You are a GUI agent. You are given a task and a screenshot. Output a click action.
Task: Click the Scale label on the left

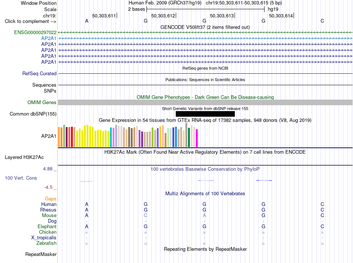(x=50, y=9)
